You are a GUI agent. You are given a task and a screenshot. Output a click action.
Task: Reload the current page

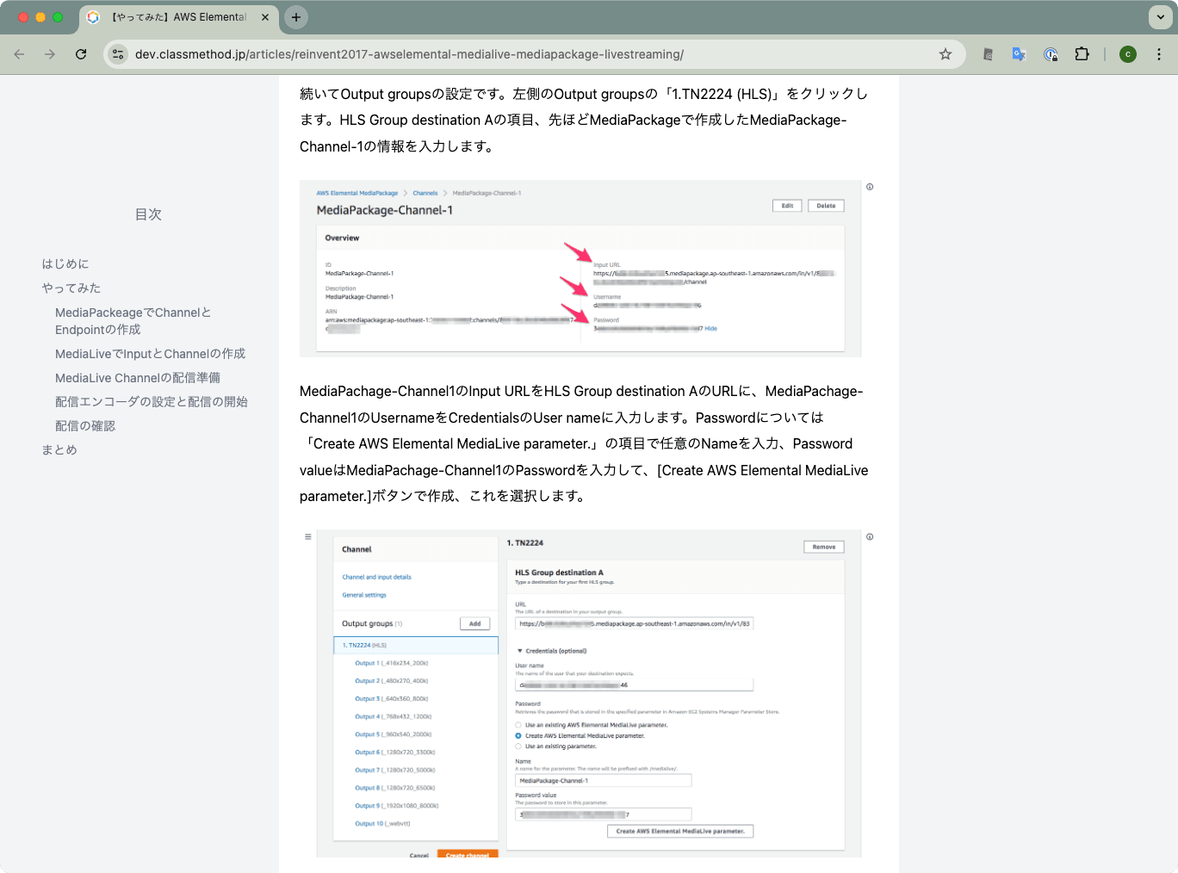[81, 54]
